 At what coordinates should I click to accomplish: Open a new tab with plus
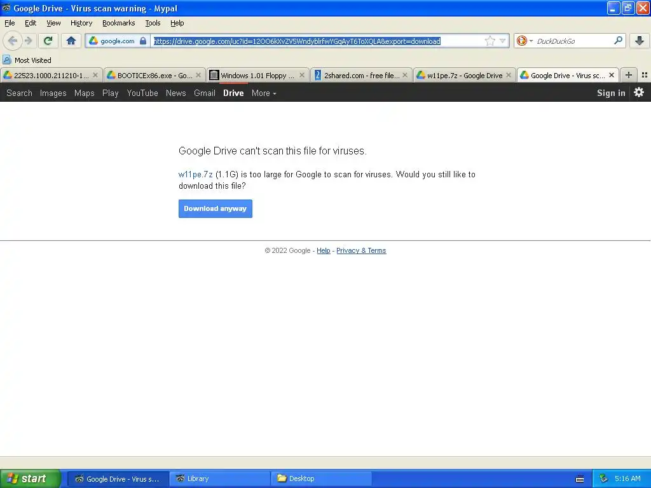(x=629, y=75)
